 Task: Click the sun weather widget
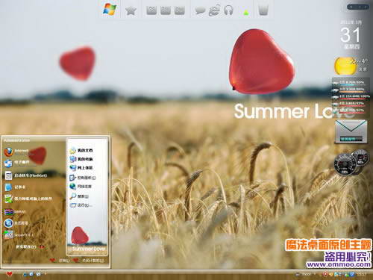(345, 66)
